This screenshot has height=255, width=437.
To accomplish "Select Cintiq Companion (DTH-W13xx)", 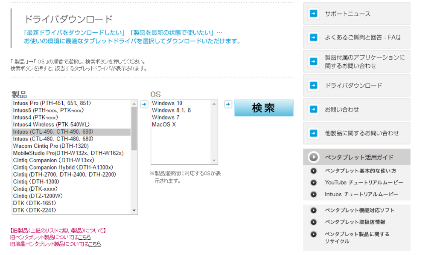I will pos(71,160).
